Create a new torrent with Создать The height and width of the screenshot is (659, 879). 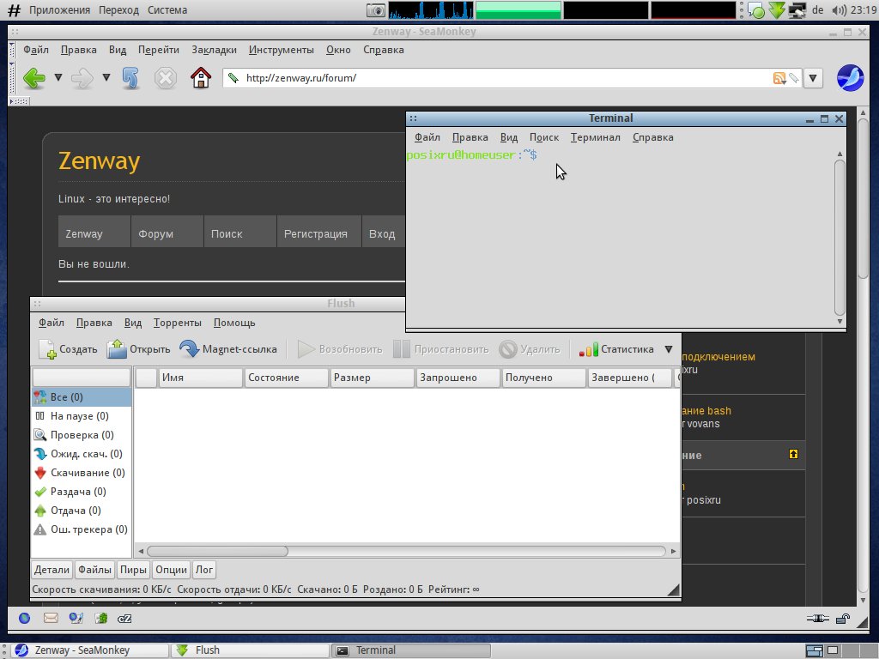coord(69,349)
